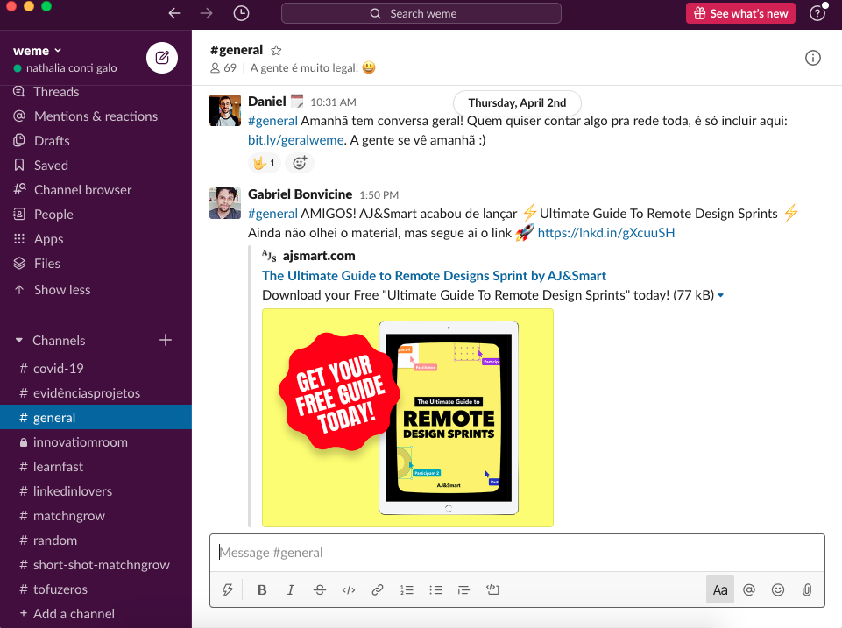The height and width of the screenshot is (628, 842).
Task: Toggle italic formatting
Action: (x=291, y=589)
